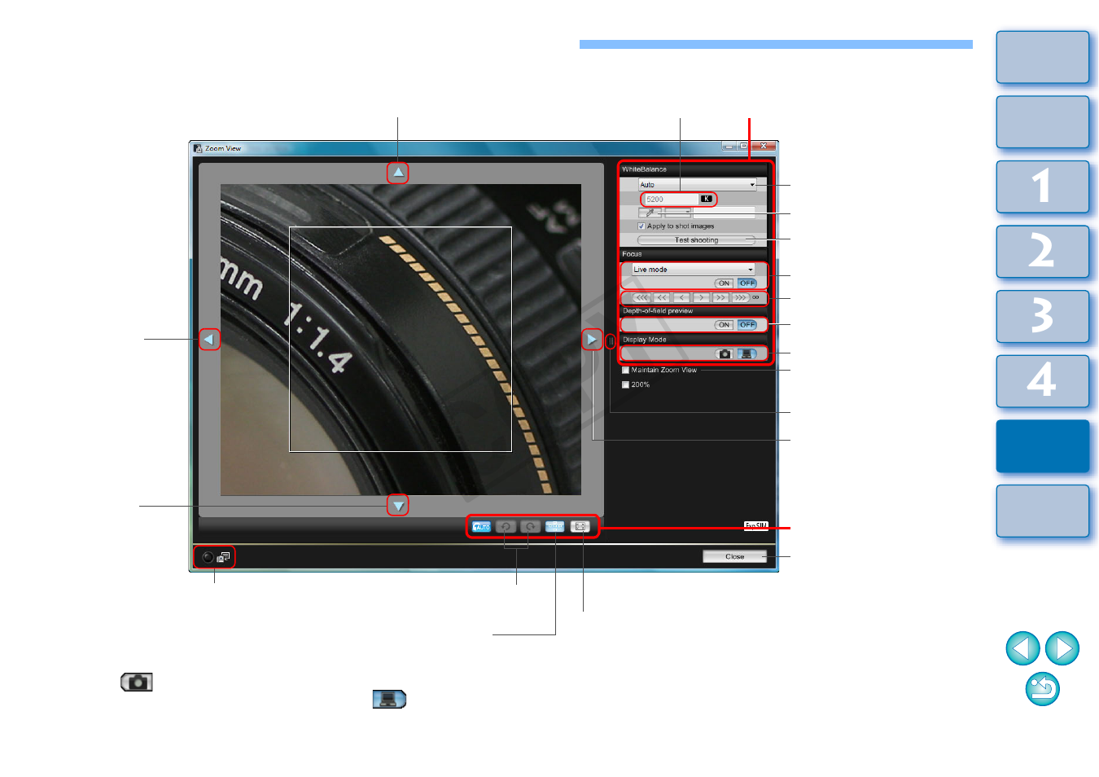
Task: Click the far focus >>> adjustment button
Action: tap(740, 298)
